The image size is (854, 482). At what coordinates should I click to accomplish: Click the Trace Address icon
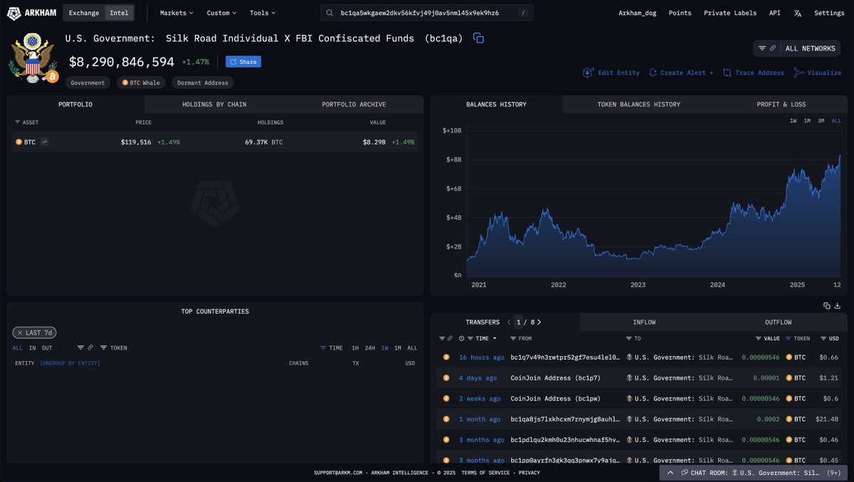727,73
